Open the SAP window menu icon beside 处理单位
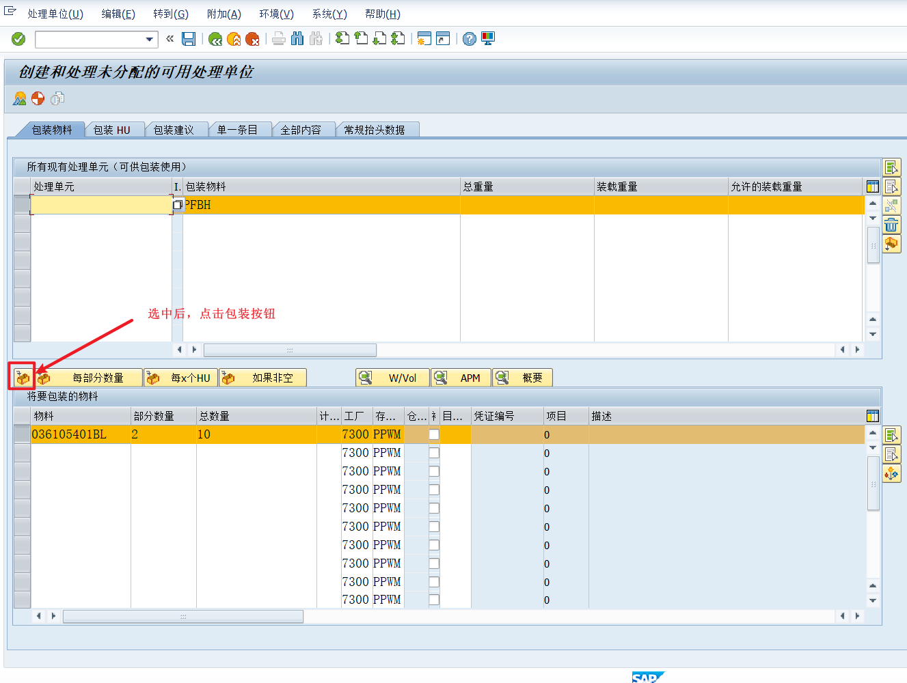This screenshot has width=907, height=683. pos(10,11)
